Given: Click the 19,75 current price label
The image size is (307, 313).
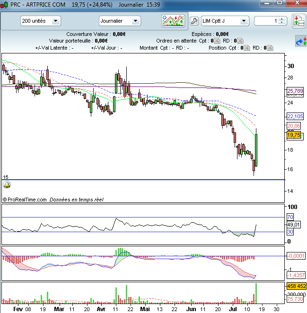Looking at the screenshot, I should point(294,135).
